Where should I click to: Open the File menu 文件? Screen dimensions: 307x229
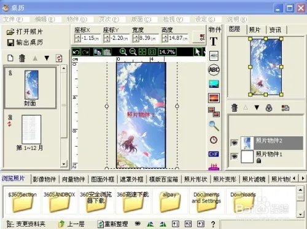(x=13, y=20)
